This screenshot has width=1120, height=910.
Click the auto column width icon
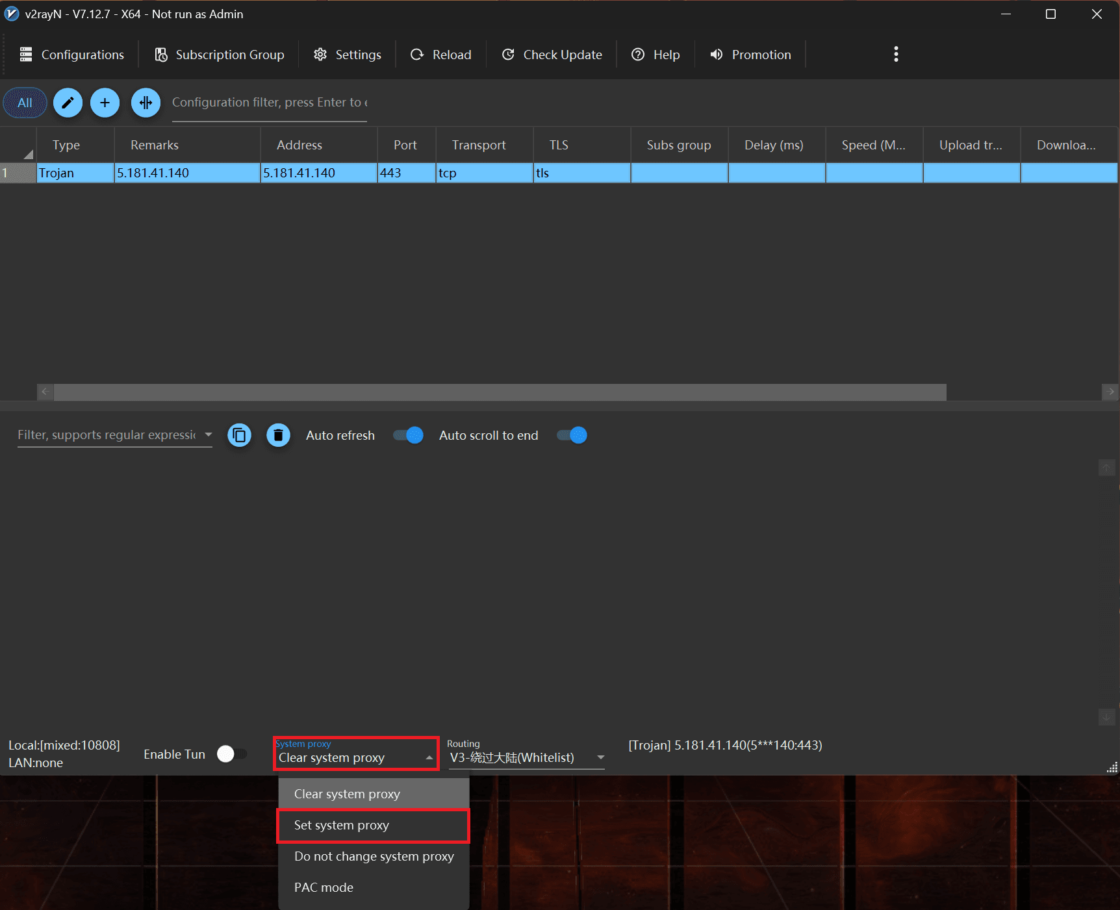pos(146,103)
